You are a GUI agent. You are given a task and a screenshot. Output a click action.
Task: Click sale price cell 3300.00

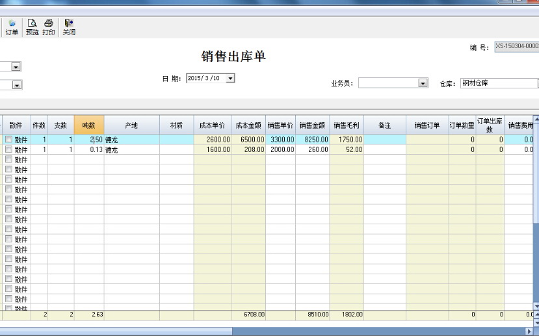tap(280, 140)
